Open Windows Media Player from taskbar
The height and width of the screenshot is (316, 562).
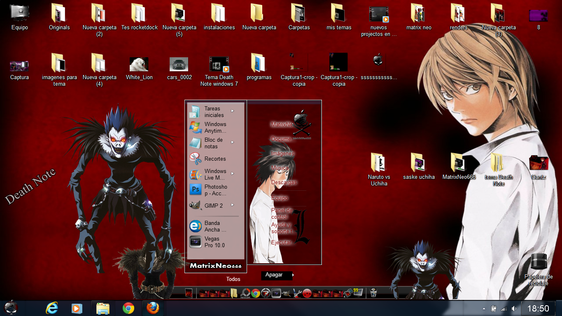(x=77, y=308)
